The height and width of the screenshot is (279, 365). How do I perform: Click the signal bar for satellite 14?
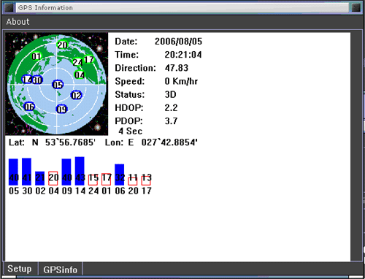click(x=80, y=171)
